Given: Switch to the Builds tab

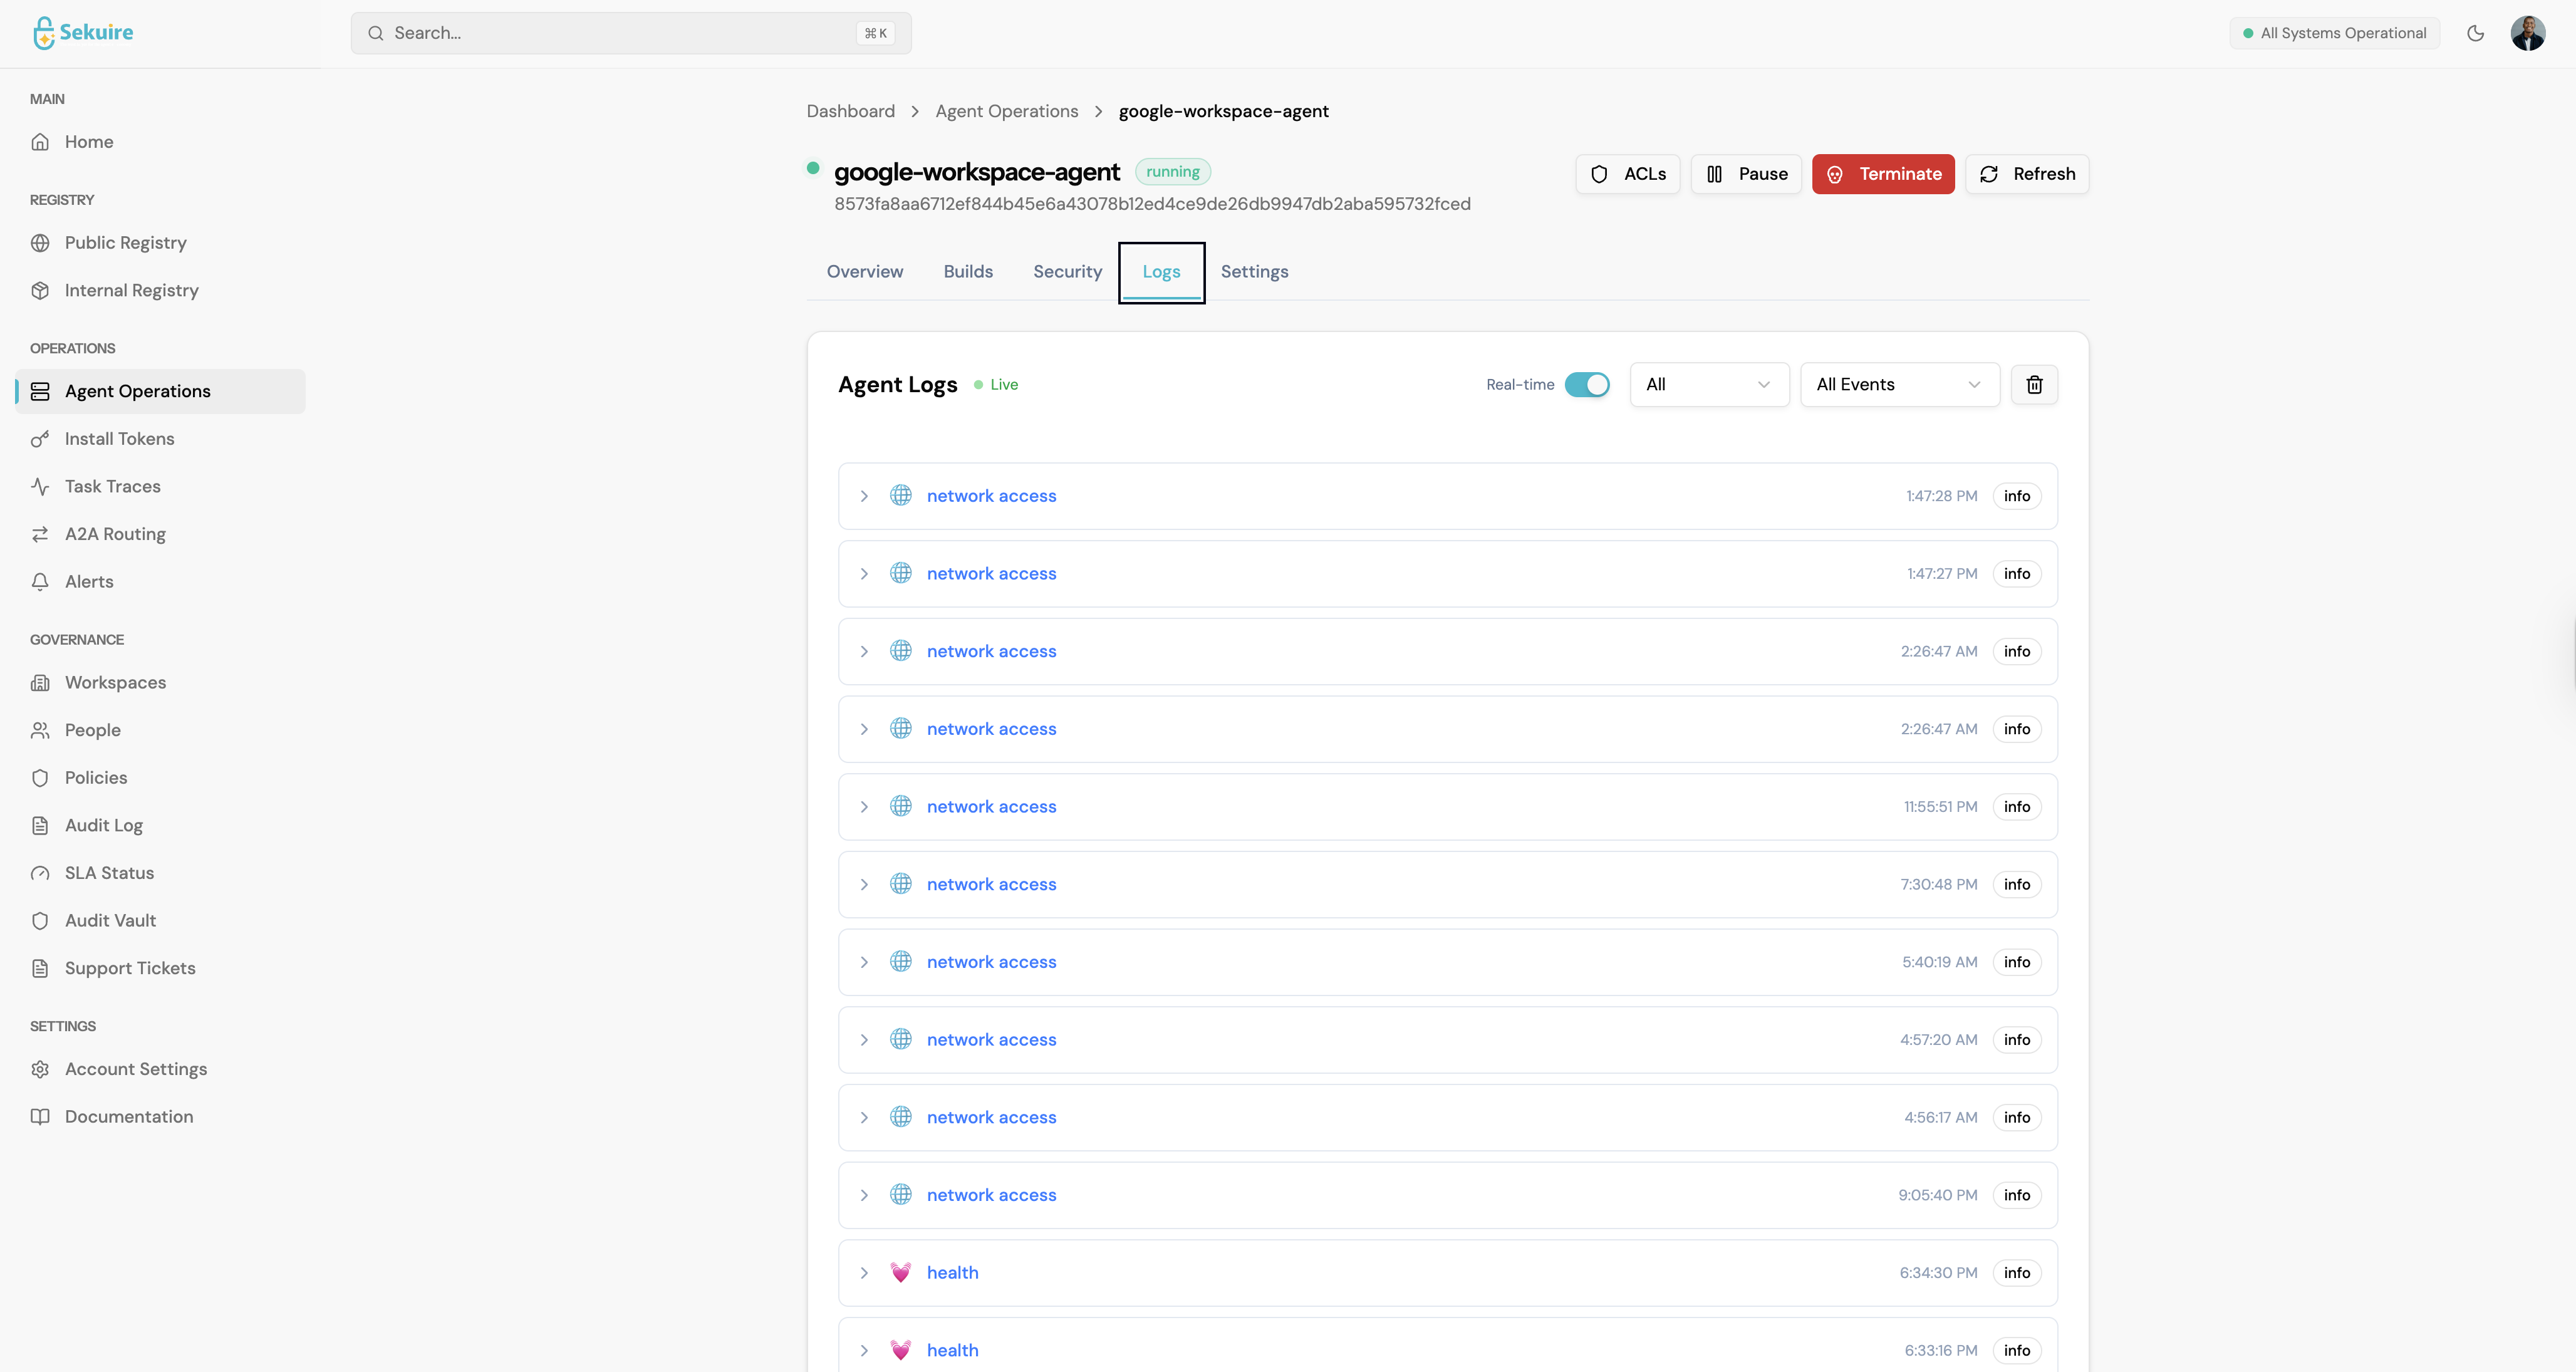Looking at the screenshot, I should 967,271.
